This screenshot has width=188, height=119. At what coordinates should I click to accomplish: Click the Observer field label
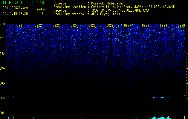point(61,3)
